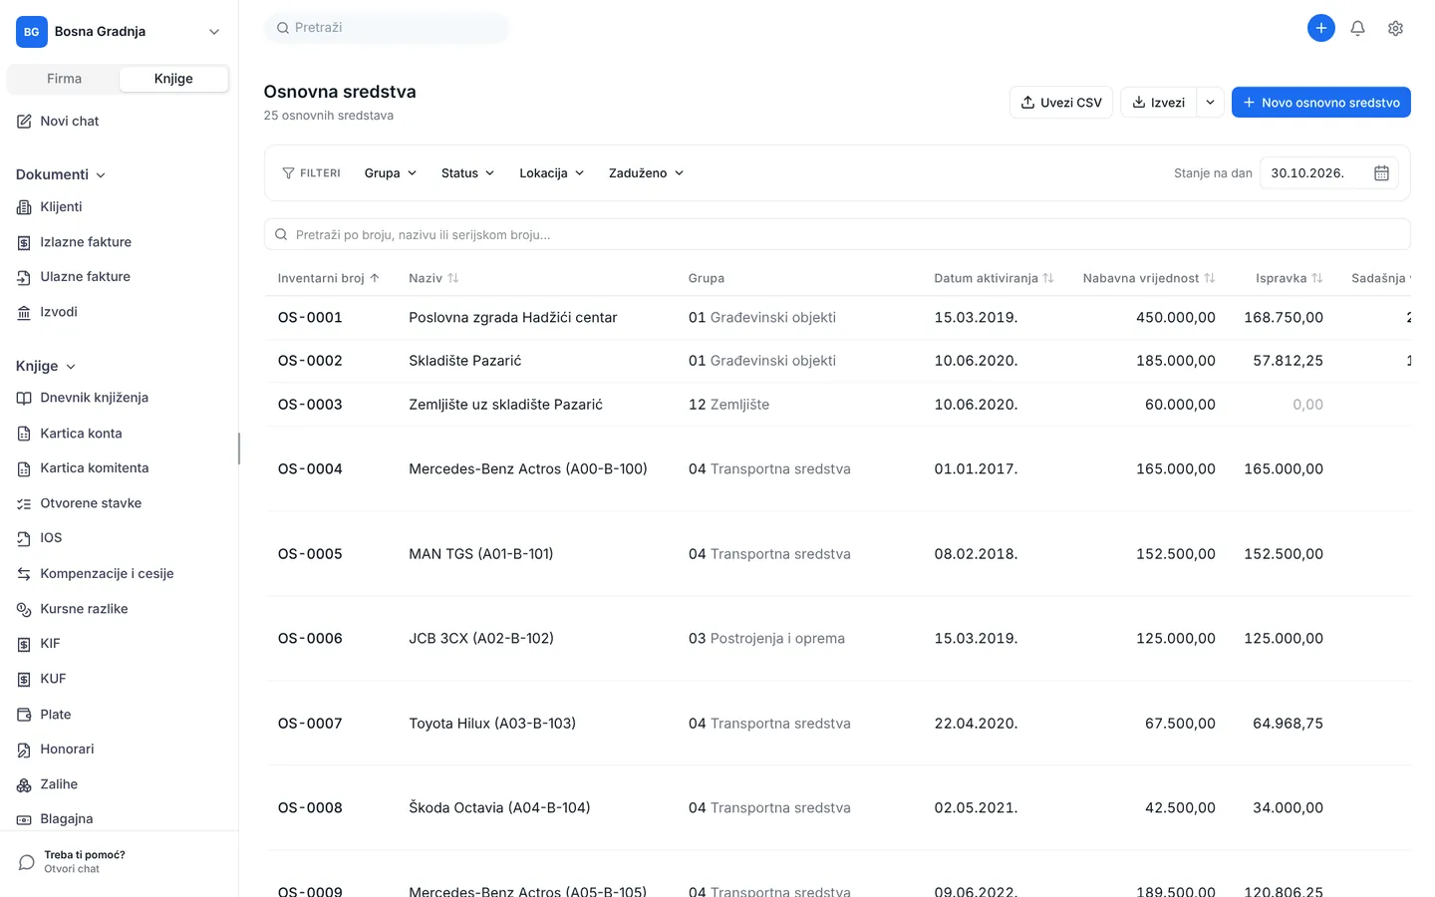Image resolution: width=1435 pixels, height=897 pixels.
Task: Click the Uvezi CSV button
Action: pyautogui.click(x=1061, y=103)
